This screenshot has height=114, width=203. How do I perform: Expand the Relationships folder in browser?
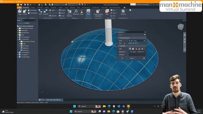tap(18, 30)
